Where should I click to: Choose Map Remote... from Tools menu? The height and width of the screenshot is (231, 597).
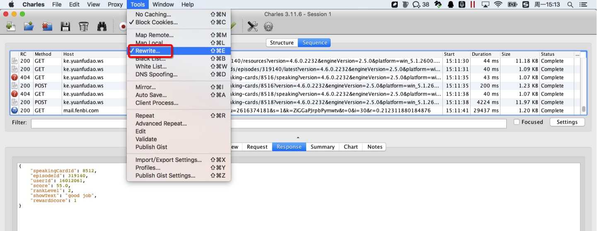tap(179, 35)
